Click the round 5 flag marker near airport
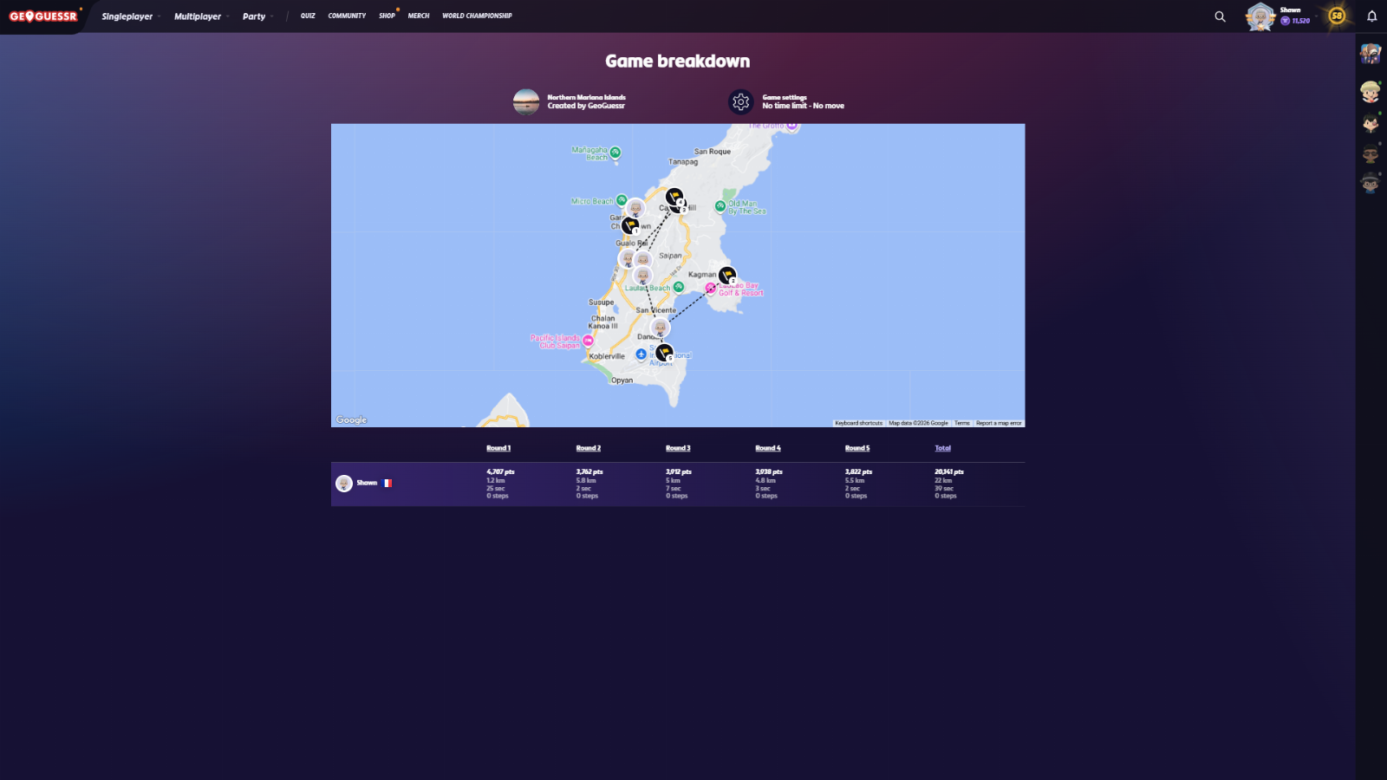Image resolution: width=1387 pixels, height=780 pixels. [x=664, y=352]
